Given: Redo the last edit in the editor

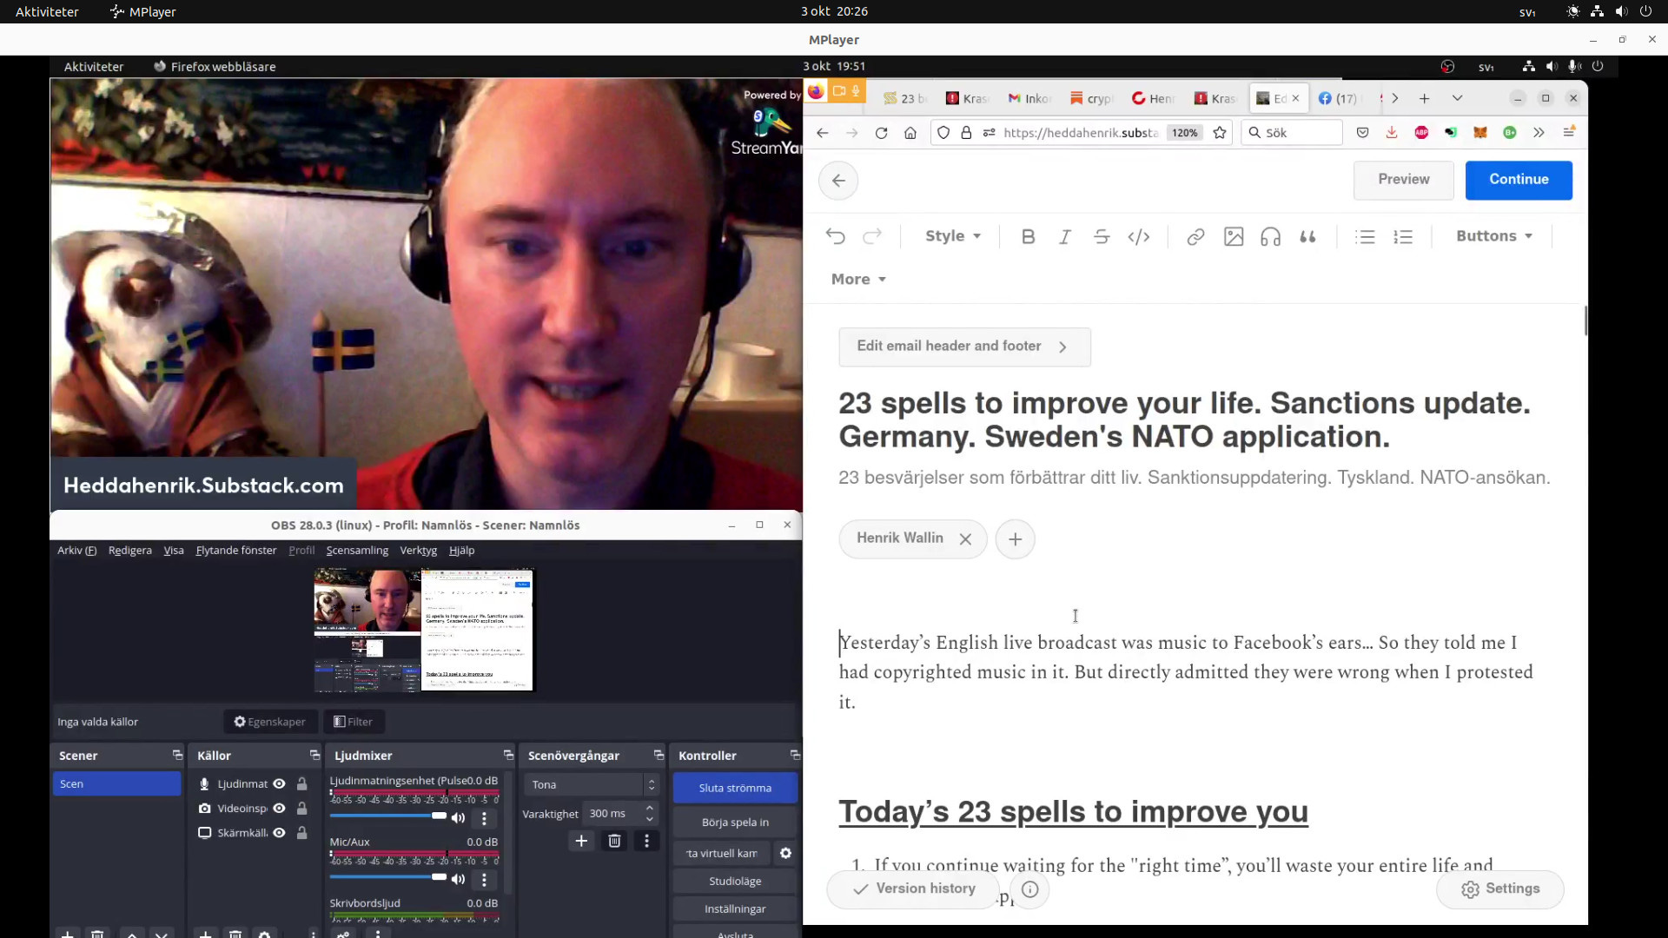Looking at the screenshot, I should [x=872, y=236].
